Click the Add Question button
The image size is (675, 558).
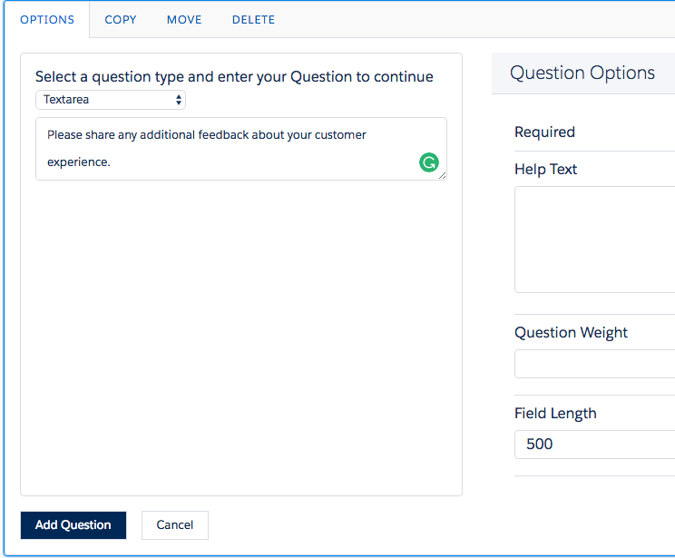point(73,524)
